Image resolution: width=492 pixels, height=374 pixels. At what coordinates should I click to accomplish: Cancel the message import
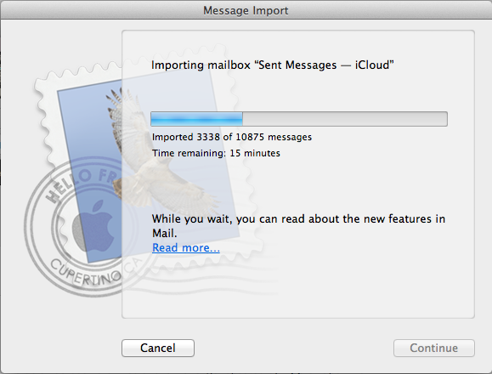(158, 348)
